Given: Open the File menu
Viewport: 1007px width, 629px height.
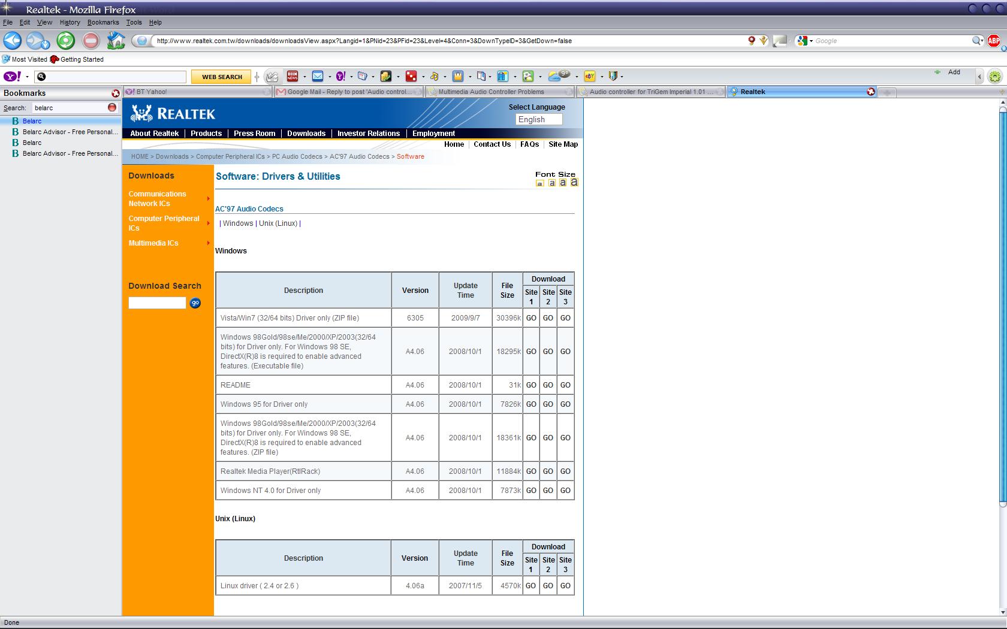Looking at the screenshot, I should [x=8, y=22].
